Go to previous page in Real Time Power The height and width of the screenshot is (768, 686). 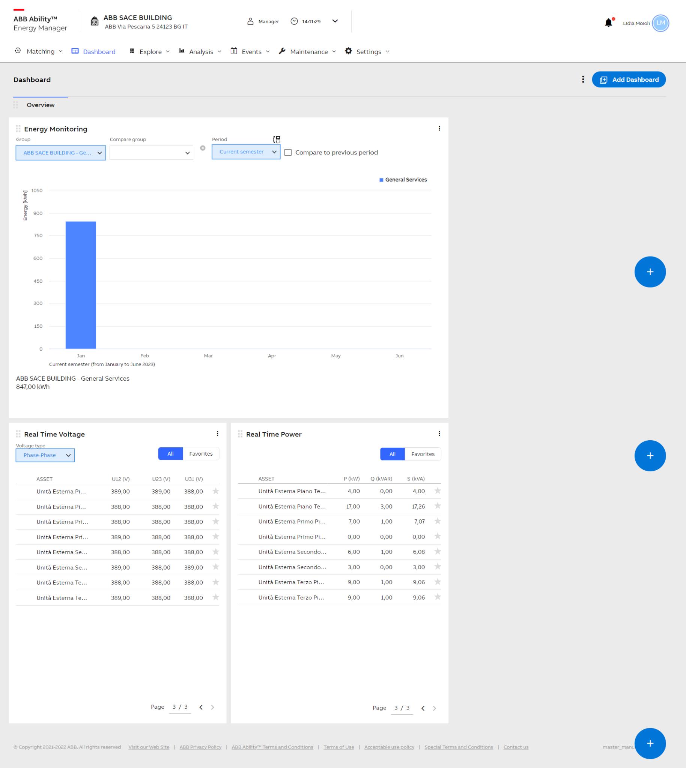click(423, 708)
